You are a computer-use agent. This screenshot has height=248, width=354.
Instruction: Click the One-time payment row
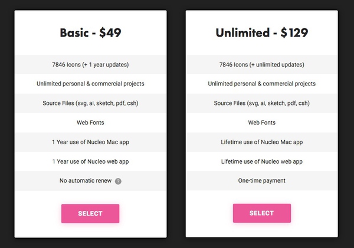262,181
